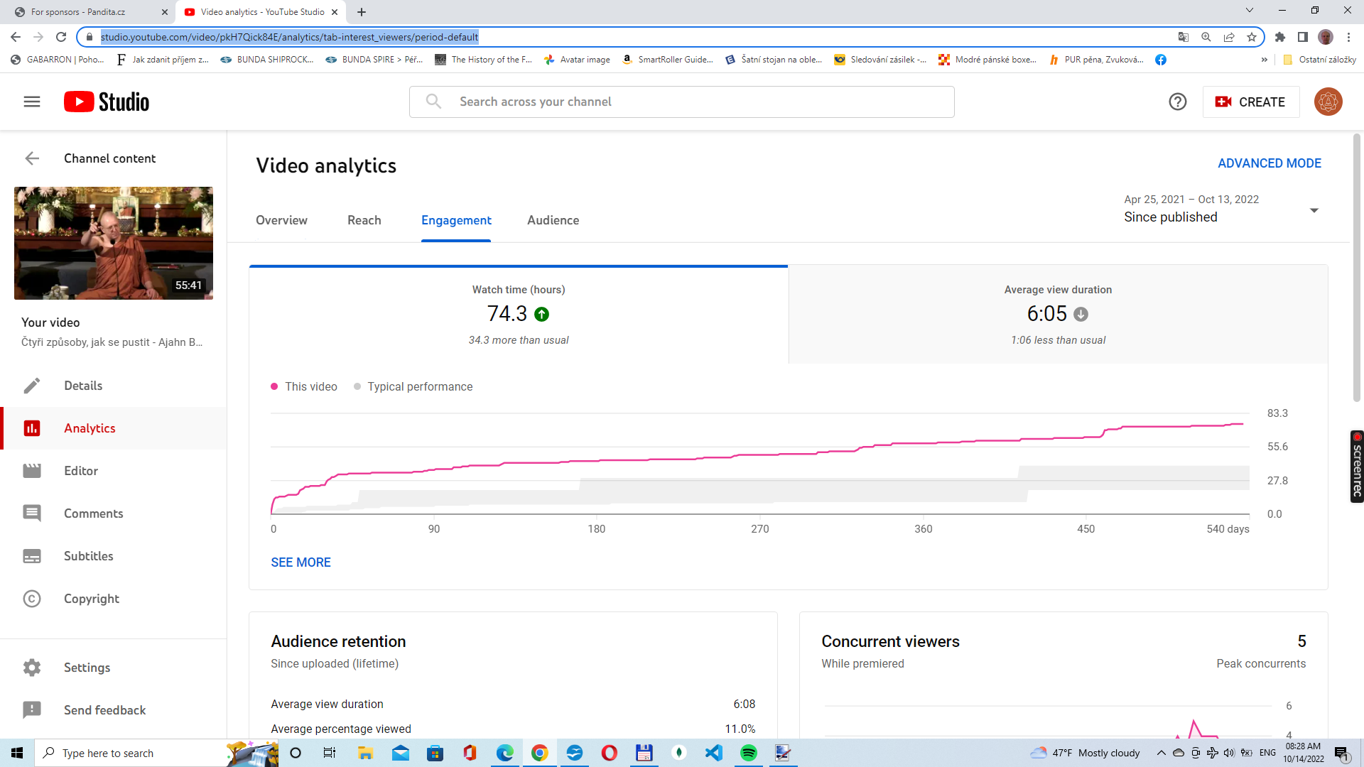Bookmark this page with star icon
The height and width of the screenshot is (767, 1364).
1252,37
